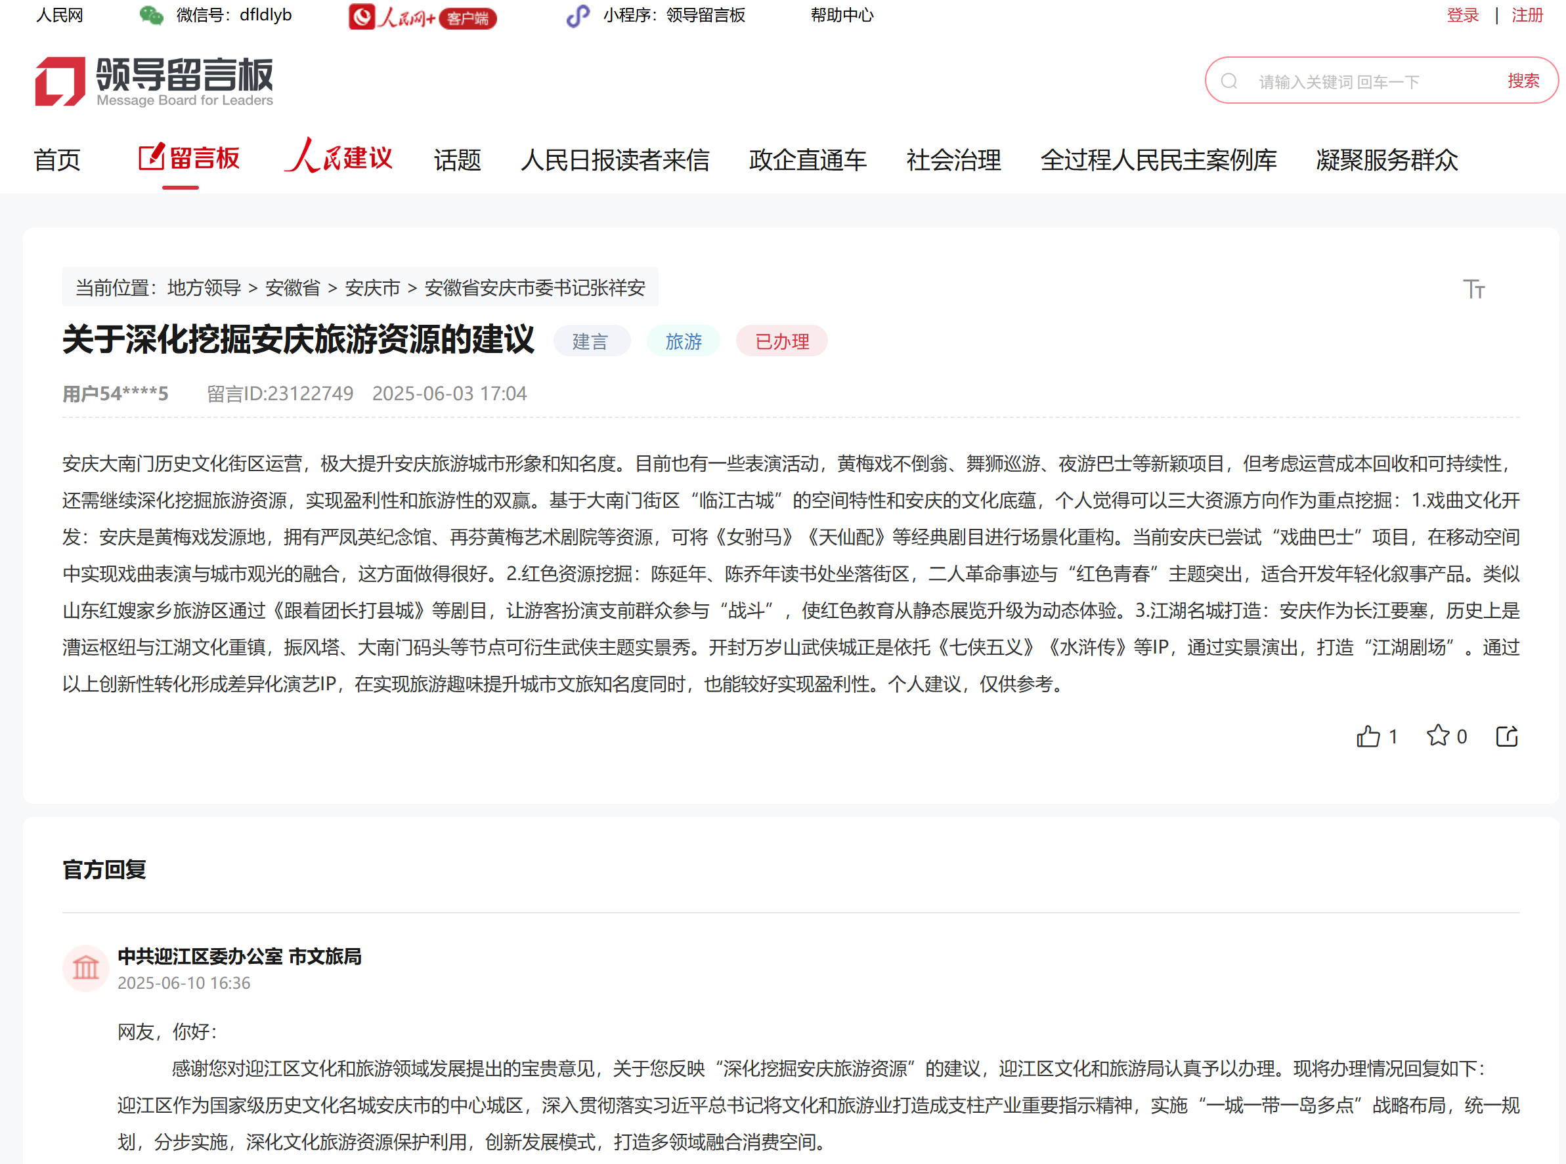Click the post date 2025-06-03 17:04
Viewport: 1566px width, 1164px height.
450,393
